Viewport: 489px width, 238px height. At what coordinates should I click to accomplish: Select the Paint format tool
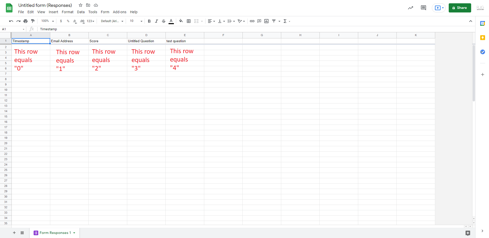[x=33, y=21]
